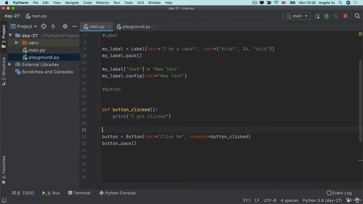Expand the venv folder
This screenshot has width=363, height=204.
click(x=16, y=43)
